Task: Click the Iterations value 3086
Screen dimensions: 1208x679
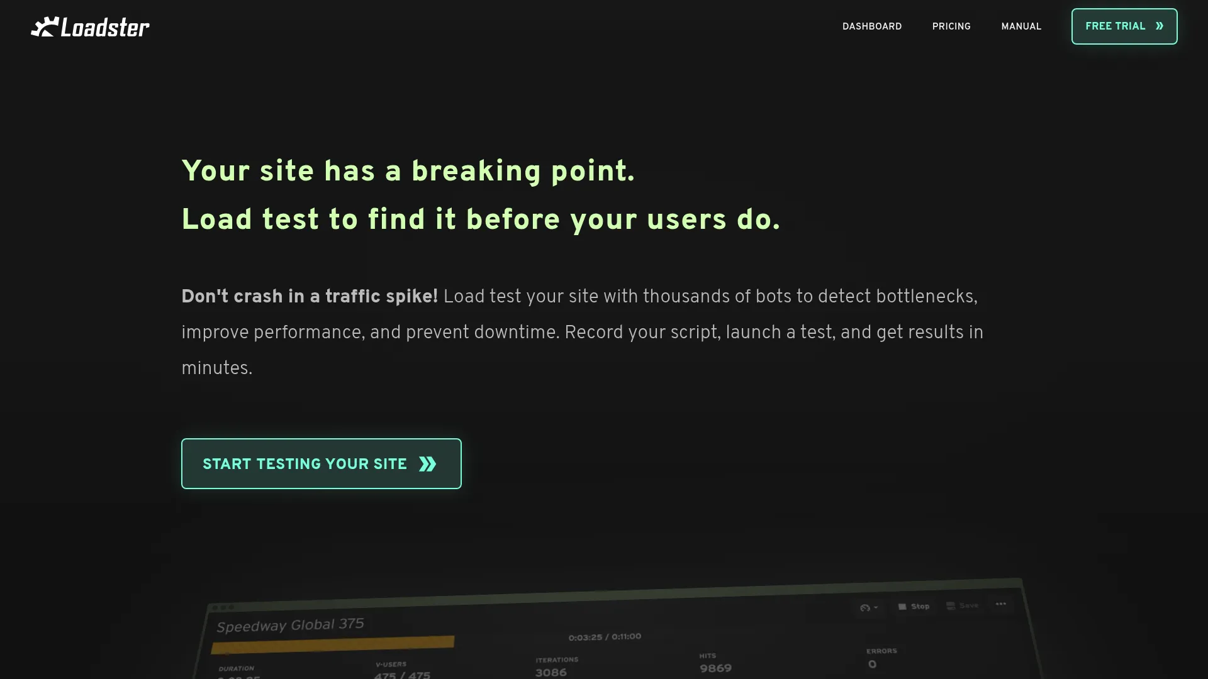Action: click(x=551, y=673)
